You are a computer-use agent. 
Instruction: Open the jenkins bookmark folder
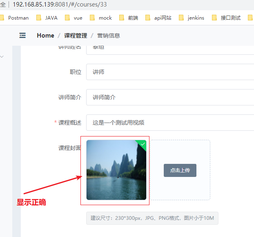tap(192, 18)
